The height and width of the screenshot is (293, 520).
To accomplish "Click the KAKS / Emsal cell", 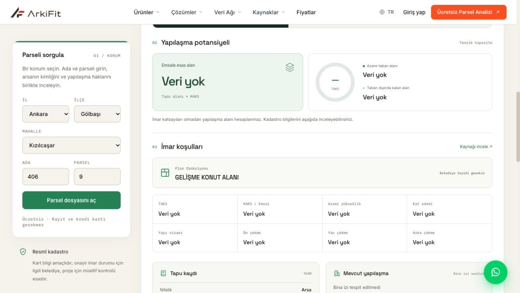I will click(280, 209).
